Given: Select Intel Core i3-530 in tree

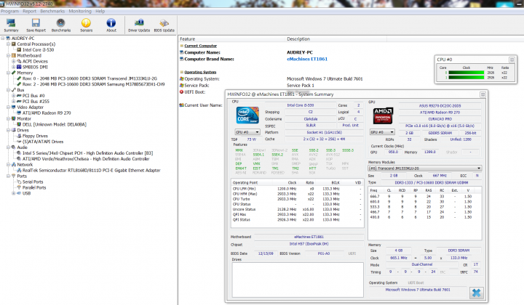Looking at the screenshot, I should (x=38, y=49).
